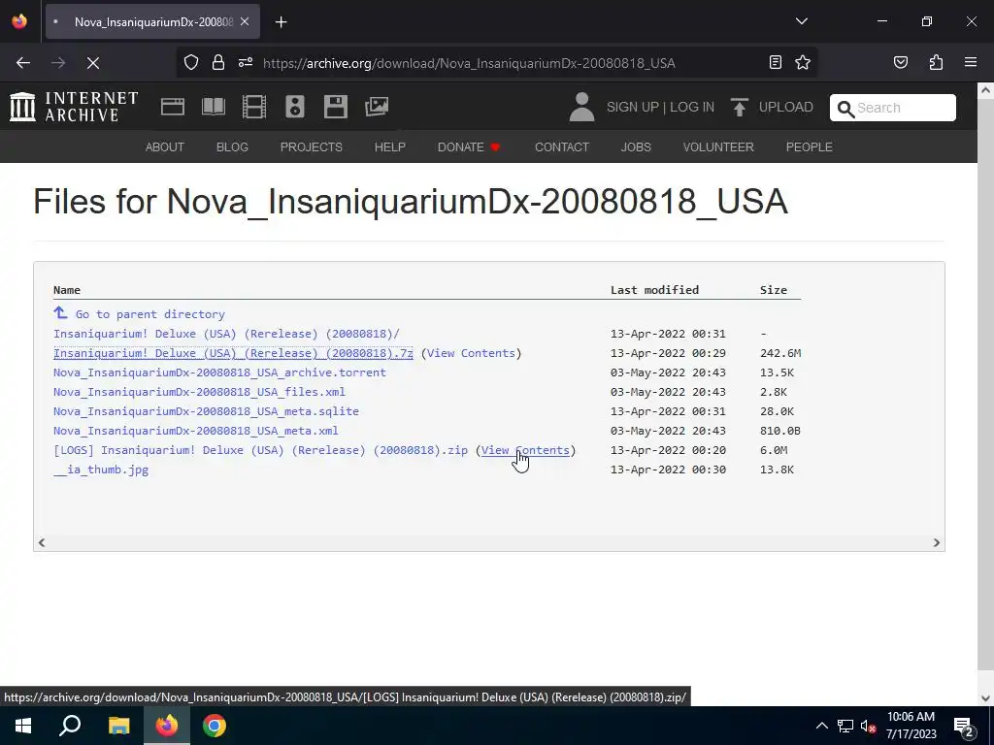This screenshot has width=994, height=745.
Task: Click the Go to parent directory link
Action: coord(150,314)
